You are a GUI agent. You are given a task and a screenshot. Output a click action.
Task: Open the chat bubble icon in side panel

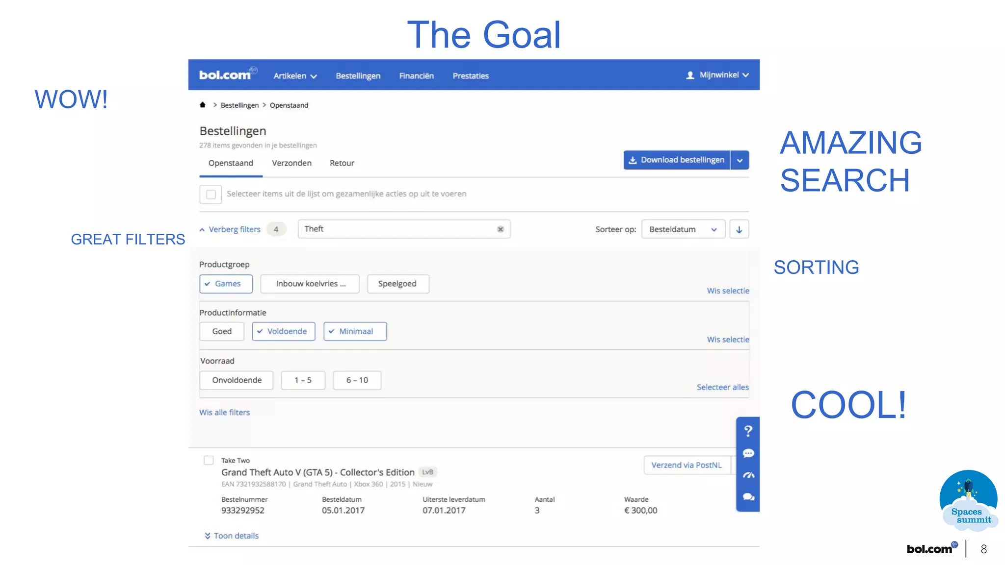click(748, 453)
